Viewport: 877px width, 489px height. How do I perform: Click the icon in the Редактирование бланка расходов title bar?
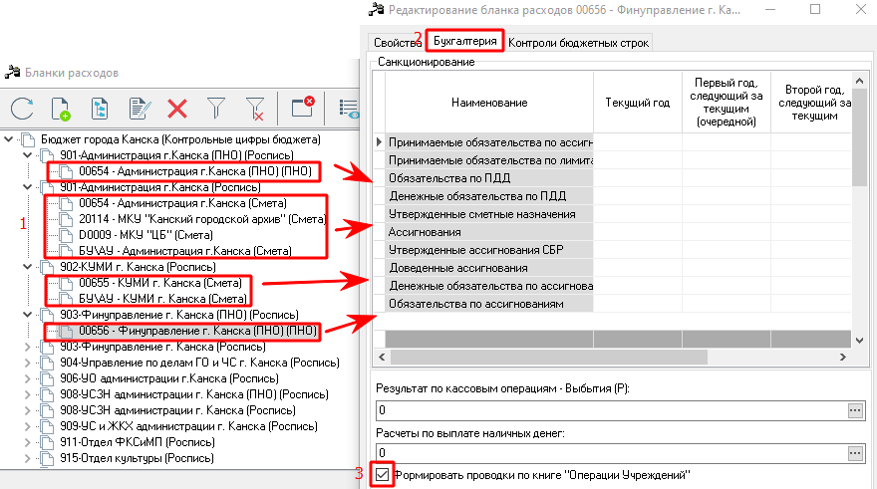(x=377, y=10)
